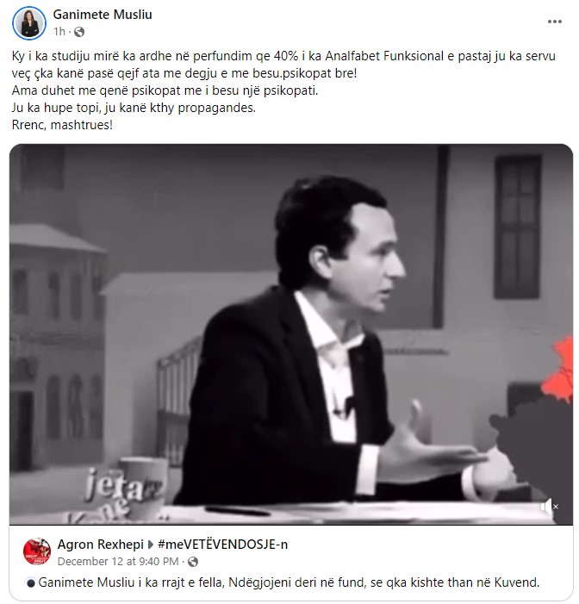Screen dimensions: 579x604
Task: Click globe icon next to December 12
Action: pyautogui.click(x=193, y=562)
